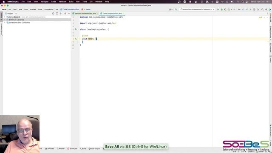
Task: Open the Build tool window at bottom
Action: (x=83, y=149)
